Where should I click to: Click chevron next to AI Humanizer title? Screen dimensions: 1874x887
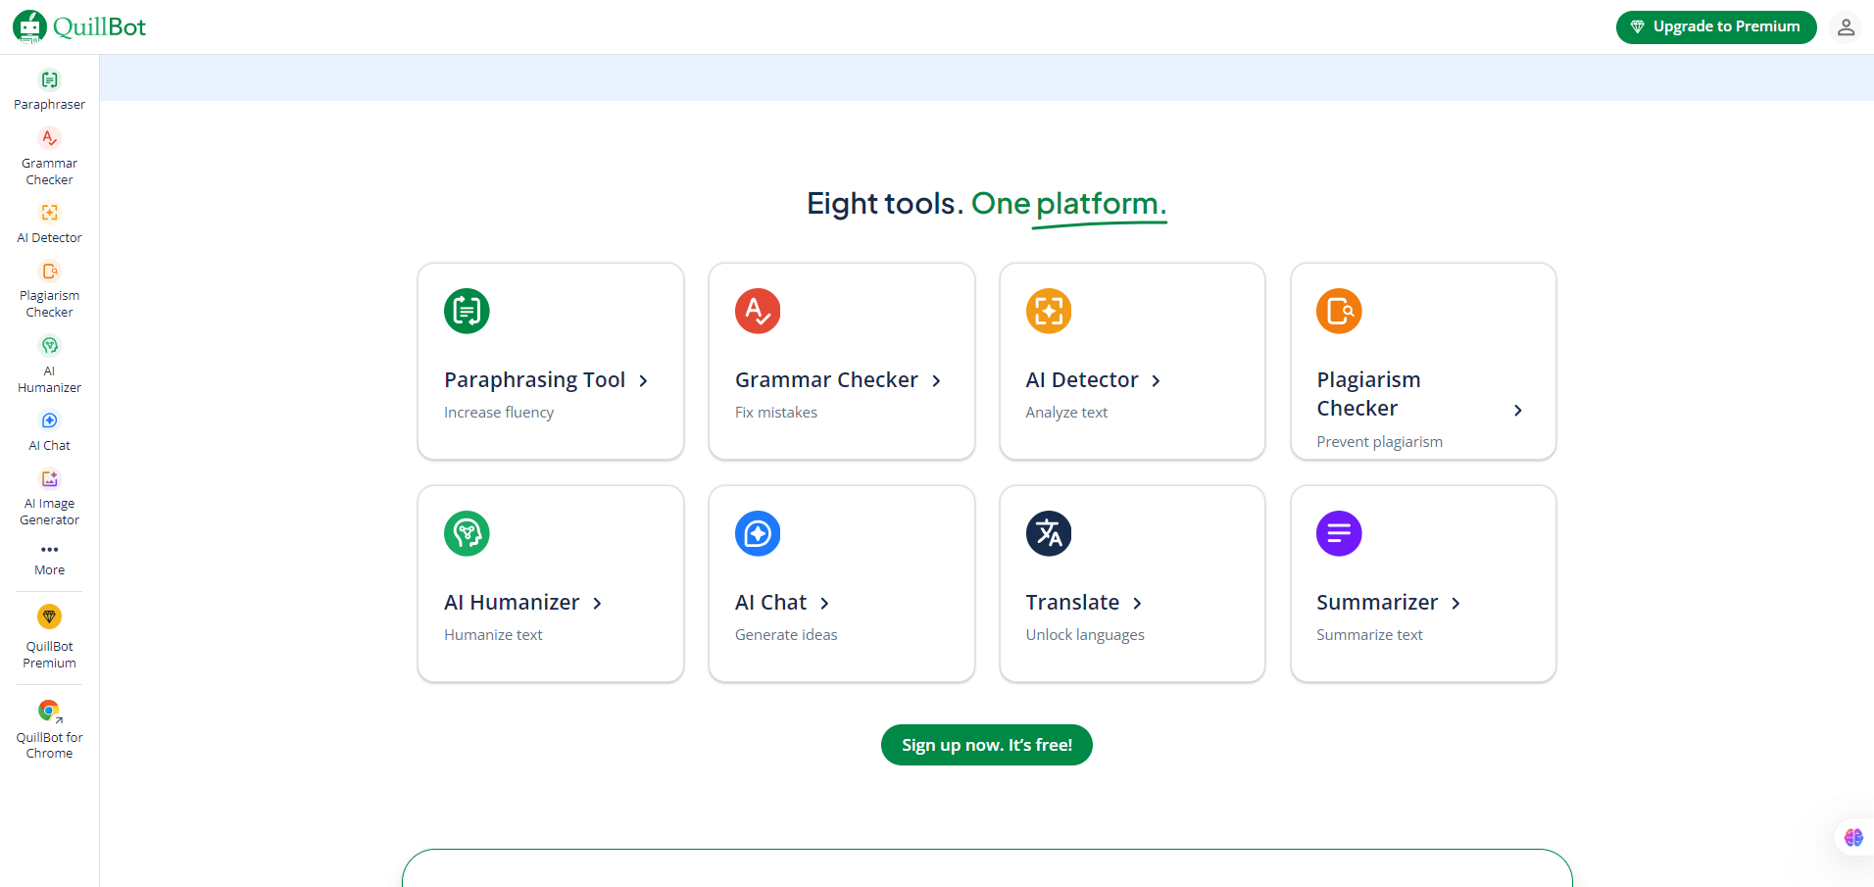(597, 604)
